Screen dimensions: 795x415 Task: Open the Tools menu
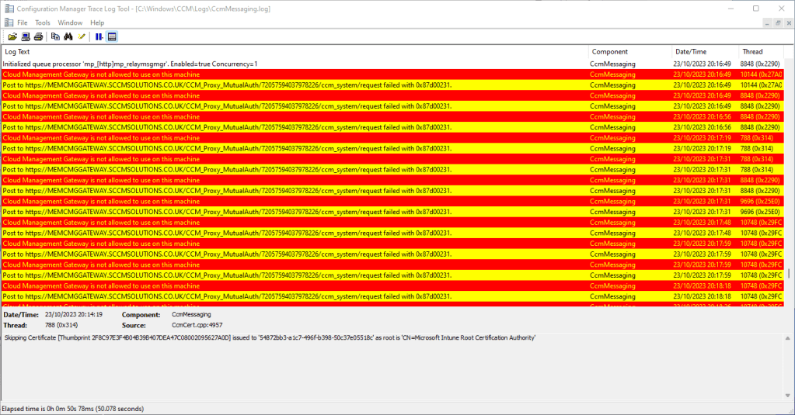(x=42, y=22)
